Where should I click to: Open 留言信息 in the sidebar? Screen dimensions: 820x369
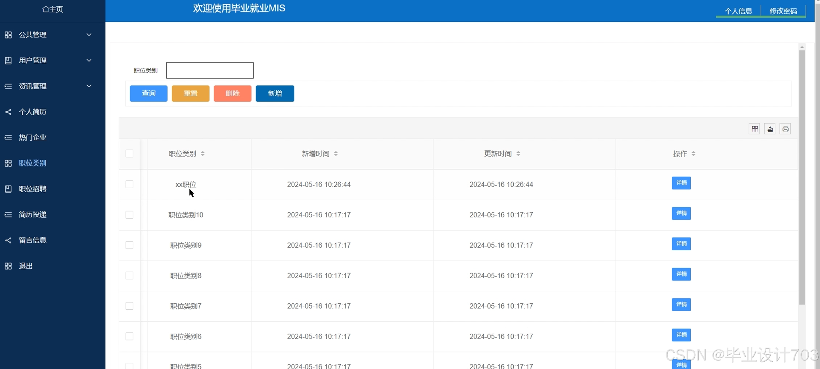[x=33, y=240]
